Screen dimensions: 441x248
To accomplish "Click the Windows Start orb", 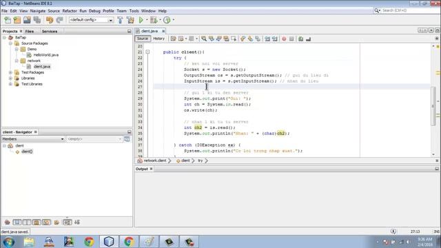I will point(9,242).
